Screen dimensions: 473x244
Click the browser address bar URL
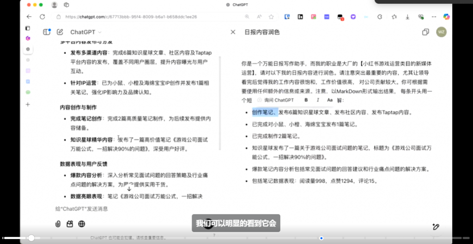pyautogui.click(x=132, y=17)
